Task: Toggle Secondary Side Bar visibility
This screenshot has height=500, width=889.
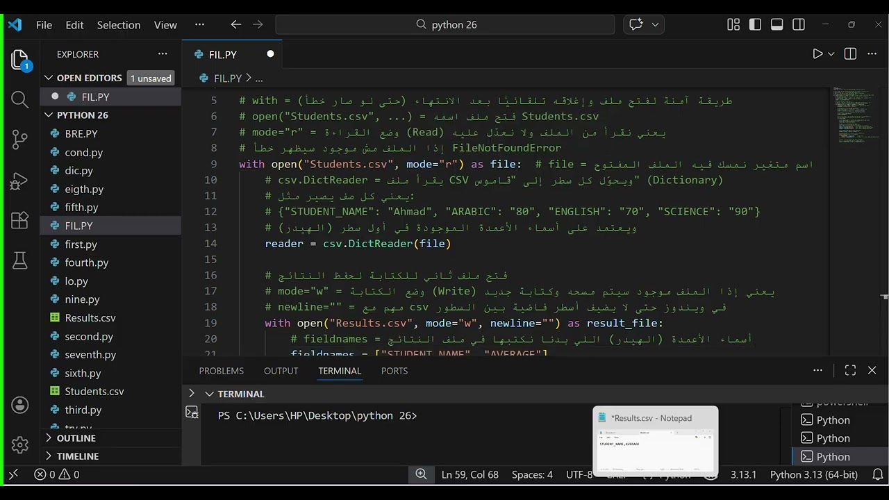Action: [x=799, y=24]
